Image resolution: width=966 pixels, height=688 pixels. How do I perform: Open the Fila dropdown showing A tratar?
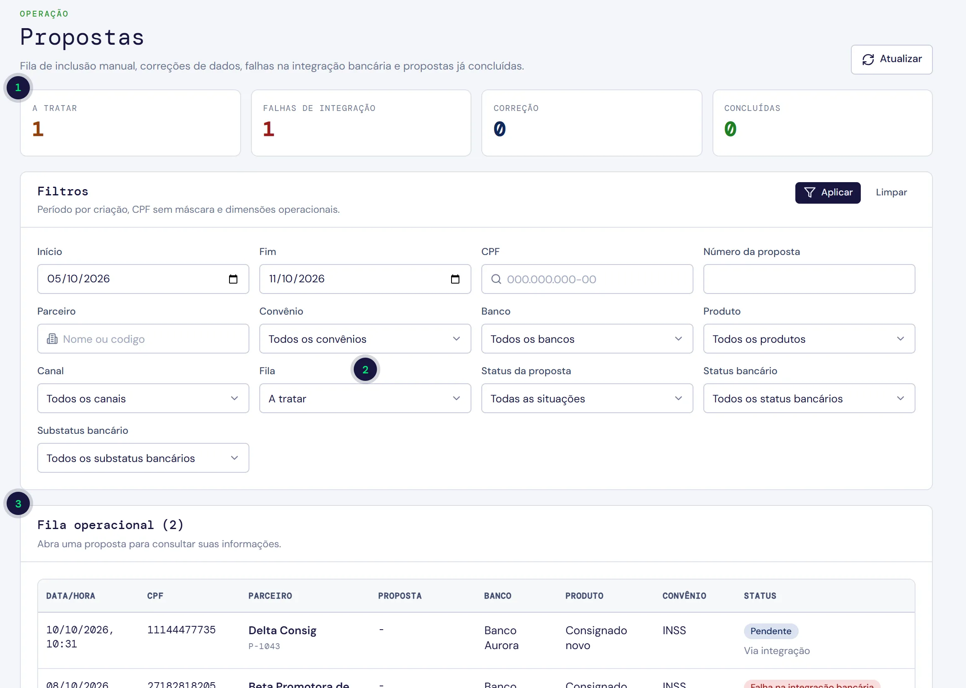tap(365, 399)
